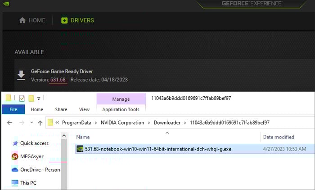Click the OneDrive cloud icon
Image resolution: width=315 pixels, height=190 pixels.
15,170
